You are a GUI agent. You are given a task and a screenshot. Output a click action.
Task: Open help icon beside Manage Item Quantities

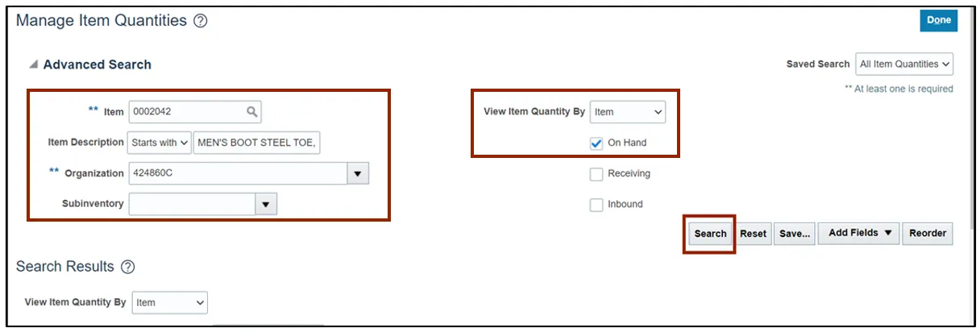(201, 22)
